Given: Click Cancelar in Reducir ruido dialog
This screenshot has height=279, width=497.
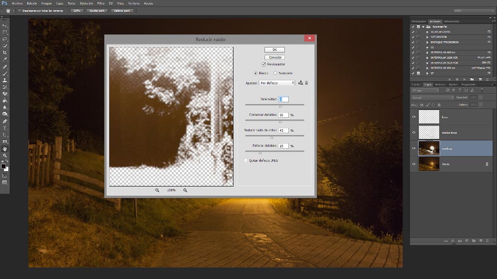Looking at the screenshot, I should [275, 57].
